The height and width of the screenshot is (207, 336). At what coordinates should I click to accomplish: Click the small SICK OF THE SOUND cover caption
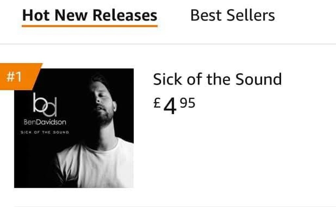45,133
